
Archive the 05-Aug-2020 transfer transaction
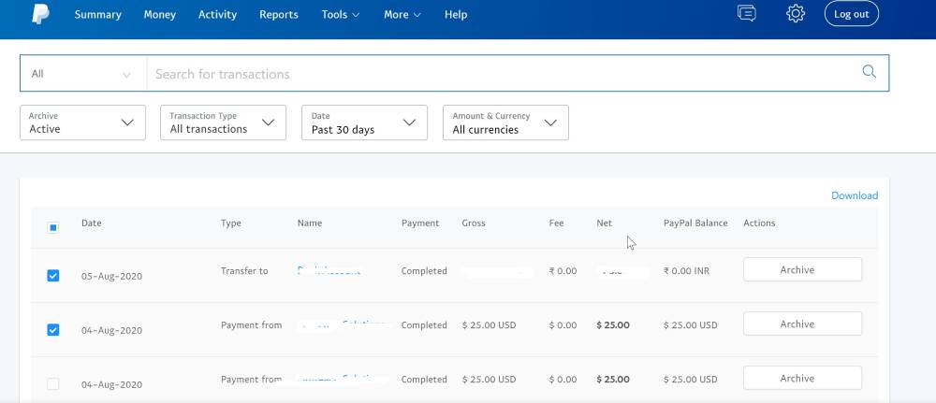pos(802,269)
